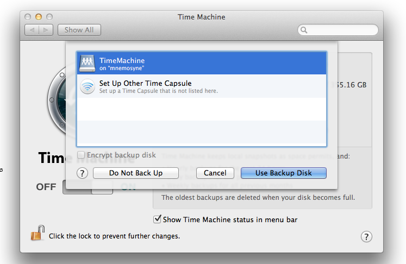Click the oldest backups are deleted message
Viewport: 406px width, 264px height.
point(258,198)
